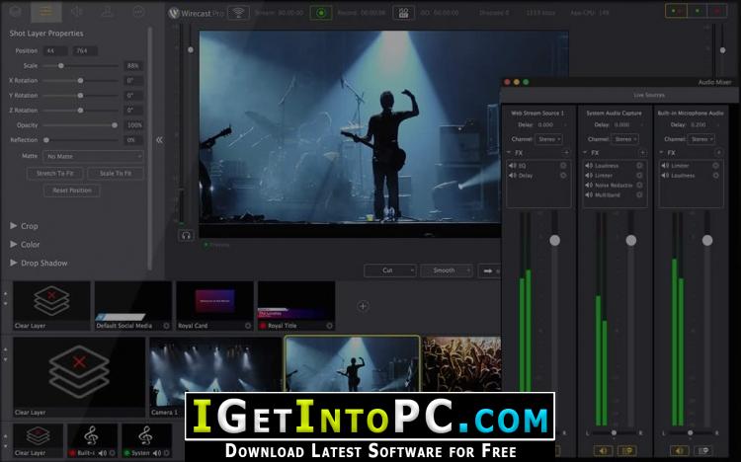Open the headphones monitor icon
This screenshot has width=741, height=462.
click(186, 235)
